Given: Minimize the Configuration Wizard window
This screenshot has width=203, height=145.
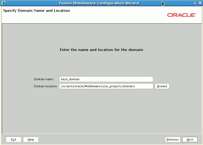Looking at the screenshot, I should (x=195, y=3).
